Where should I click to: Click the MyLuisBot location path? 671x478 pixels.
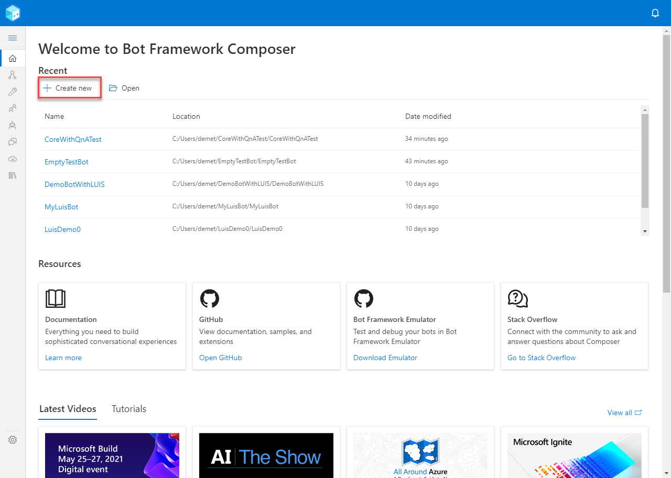[225, 206]
